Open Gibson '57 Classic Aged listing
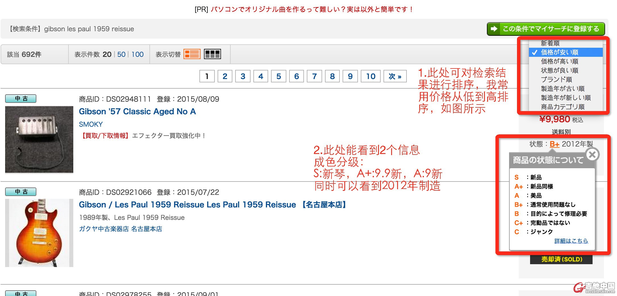617x296 pixels. click(137, 111)
